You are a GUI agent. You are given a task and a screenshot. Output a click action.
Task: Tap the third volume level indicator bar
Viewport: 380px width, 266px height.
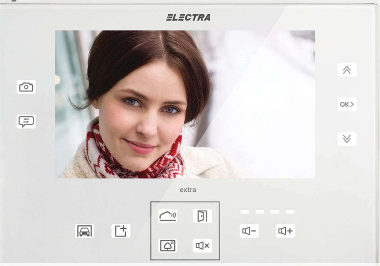pyautogui.click(x=275, y=212)
